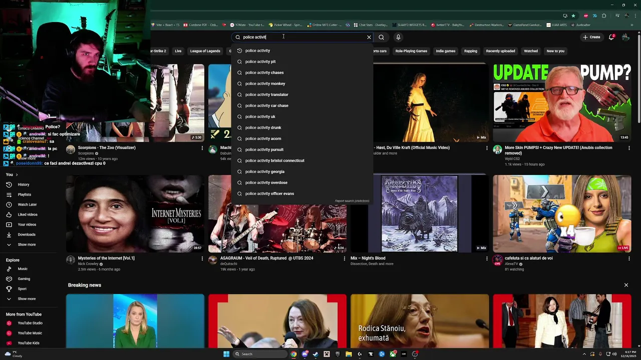Screen dimensions: 641x360
Task: Click the magnifier search button beside the search box
Action: pos(382,37)
